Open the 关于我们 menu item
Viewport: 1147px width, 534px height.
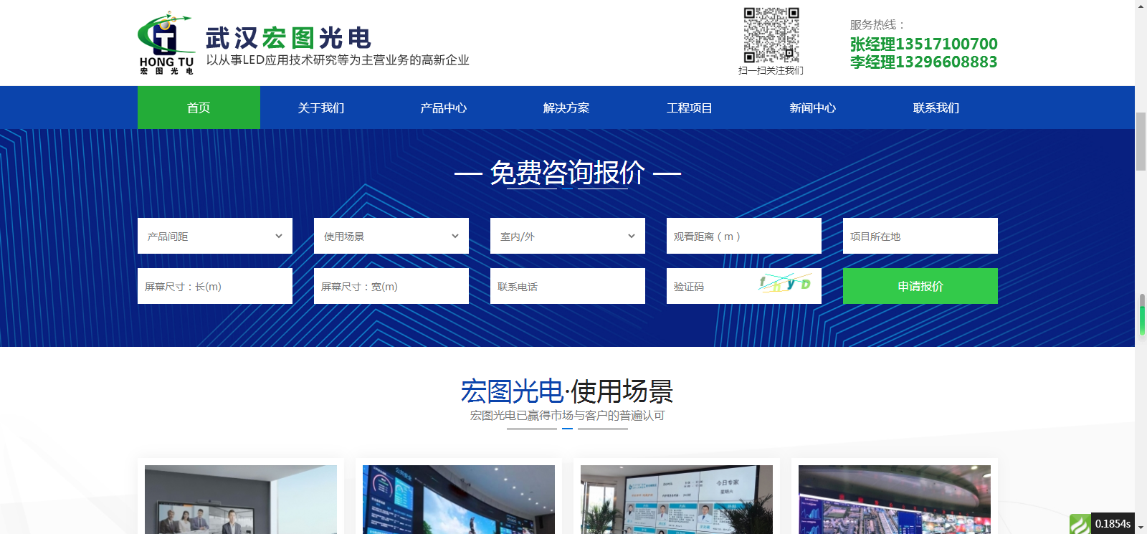coord(321,108)
